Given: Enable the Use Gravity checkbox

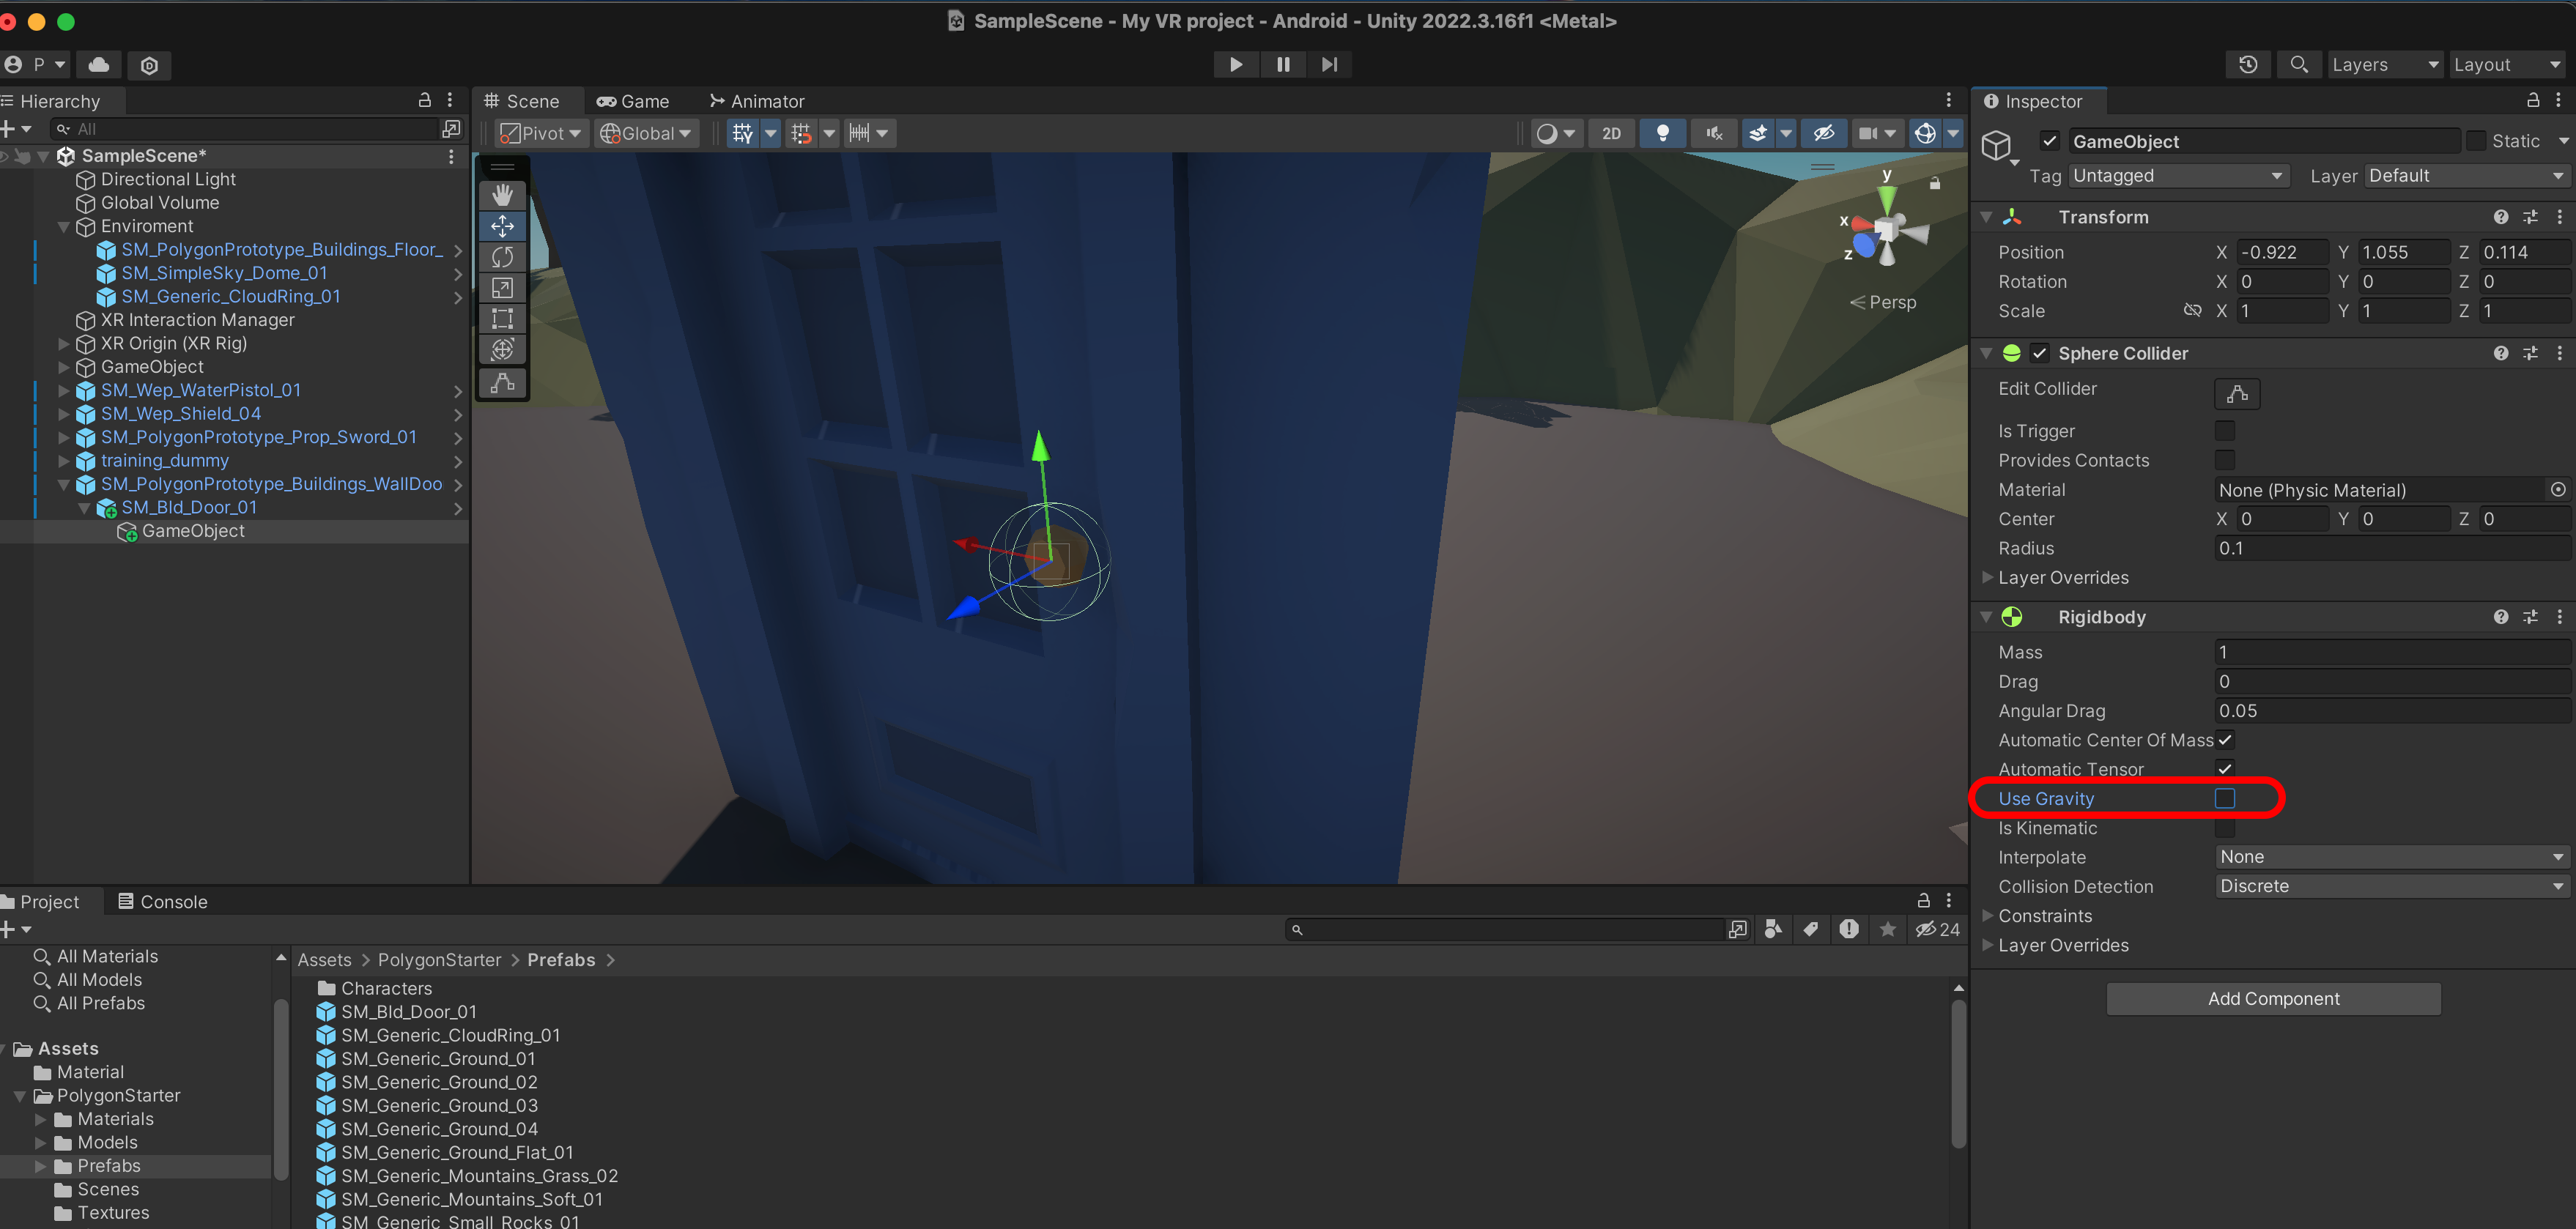Looking at the screenshot, I should tap(2224, 798).
